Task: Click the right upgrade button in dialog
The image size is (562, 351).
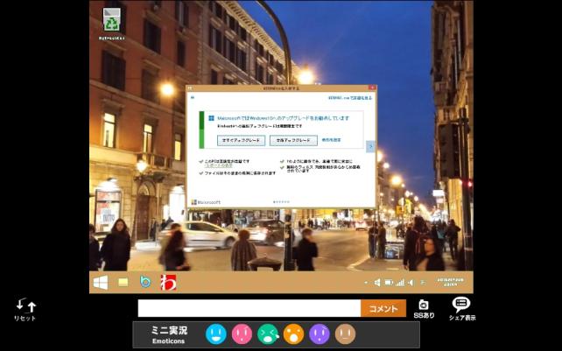Action: 292,140
